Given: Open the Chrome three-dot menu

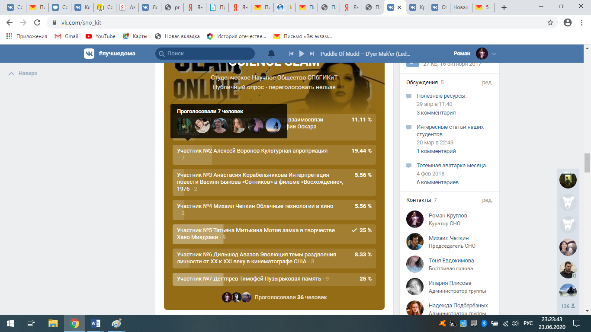Looking at the screenshot, I should tap(582, 22).
